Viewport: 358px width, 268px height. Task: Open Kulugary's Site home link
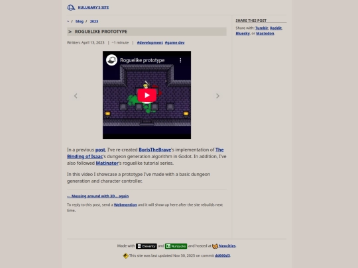pyautogui.click(x=93, y=7)
